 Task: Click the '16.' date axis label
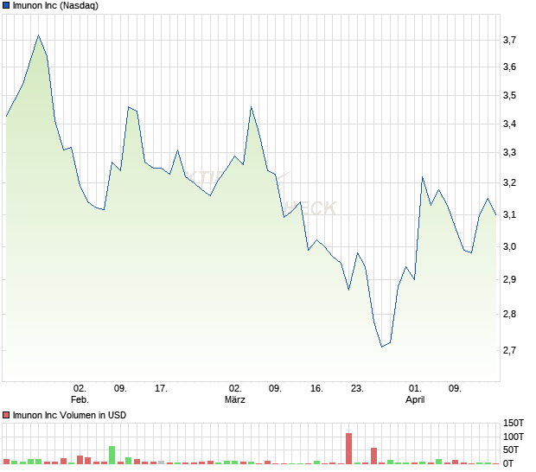click(316, 389)
